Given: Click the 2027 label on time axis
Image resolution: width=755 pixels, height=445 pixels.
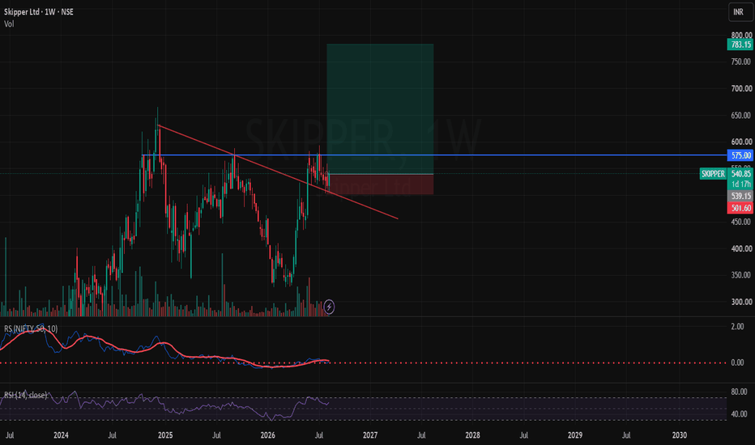Looking at the screenshot, I should coord(369,435).
